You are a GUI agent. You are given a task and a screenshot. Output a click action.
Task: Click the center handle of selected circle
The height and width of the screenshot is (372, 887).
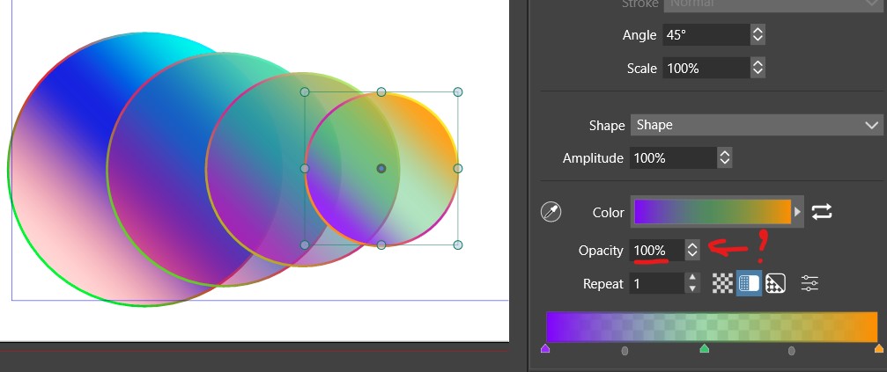click(x=381, y=168)
